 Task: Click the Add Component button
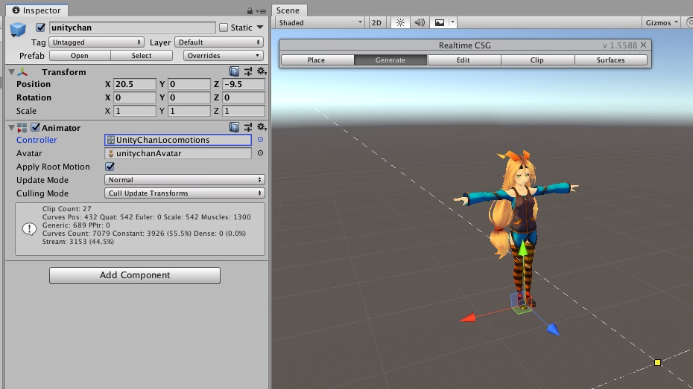click(x=135, y=275)
